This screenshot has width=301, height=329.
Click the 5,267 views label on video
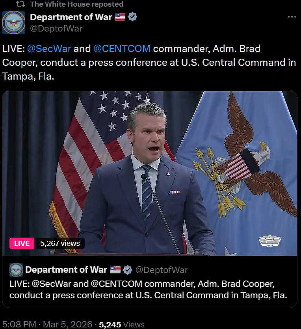point(60,243)
